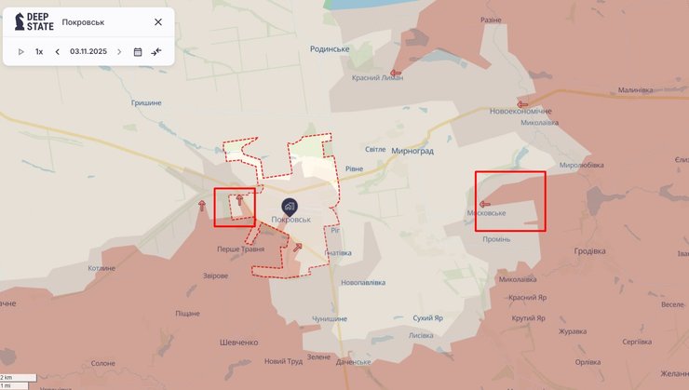Click the arrow southeast of Покровськ

(x=298, y=248)
